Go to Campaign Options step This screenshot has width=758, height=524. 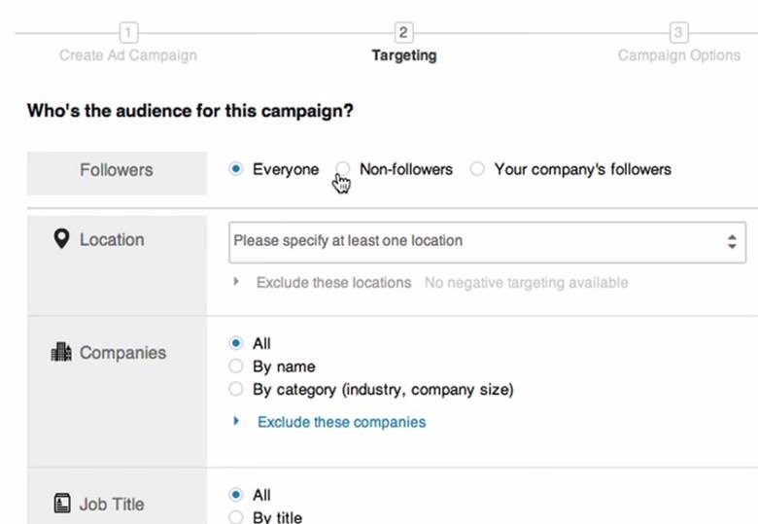(x=678, y=55)
